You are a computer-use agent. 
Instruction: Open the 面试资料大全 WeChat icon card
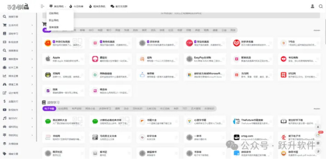click(x=48, y=121)
